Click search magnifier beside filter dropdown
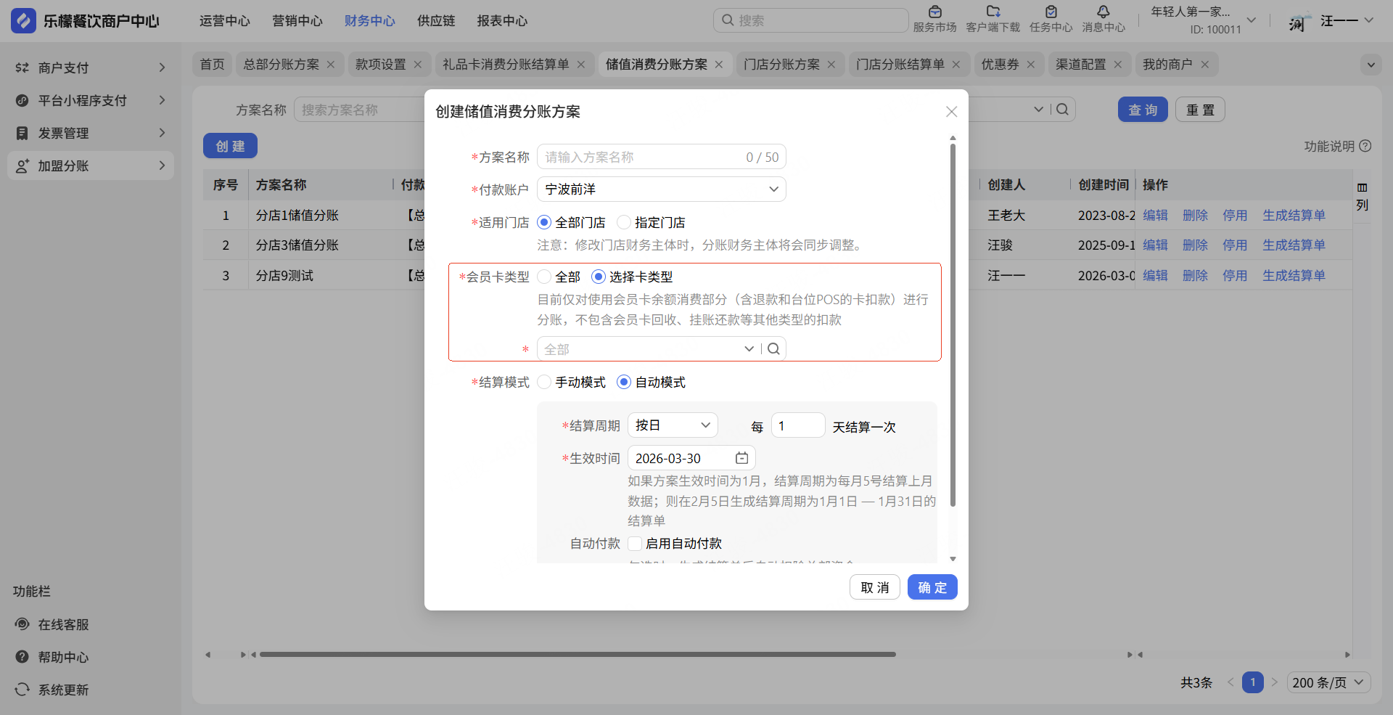Screen dimensions: 1393x715 1063,110
